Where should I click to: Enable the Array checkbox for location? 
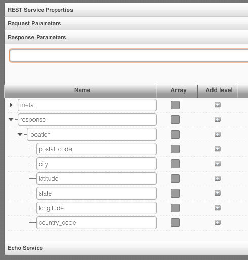175,135
